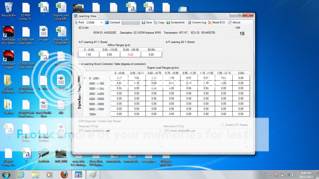The height and width of the screenshot is (179, 319).
Task: Enable DTC Reader checkbox
Action: 222,125
